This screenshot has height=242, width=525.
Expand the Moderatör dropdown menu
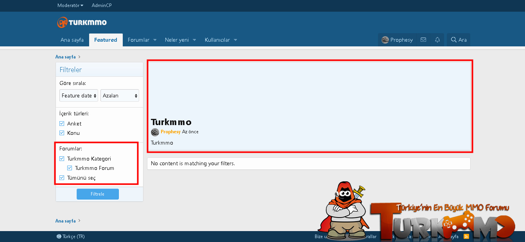coord(70,5)
